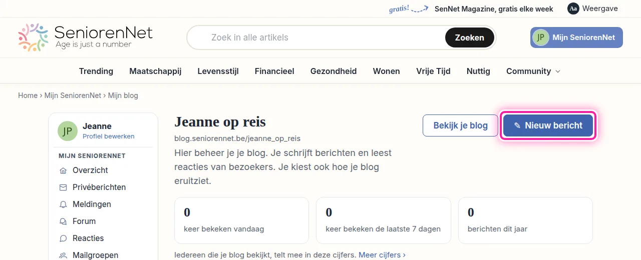This screenshot has width=641, height=260.
Task: Click the Mijn SeniorenNet button
Action: [576, 37]
